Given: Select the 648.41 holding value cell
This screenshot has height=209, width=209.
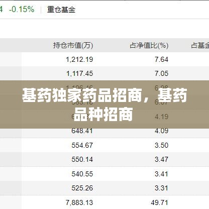Looking at the screenshot, I should tap(82, 131).
